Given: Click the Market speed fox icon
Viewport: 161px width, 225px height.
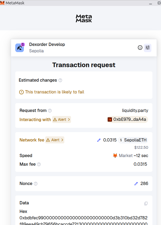Looking at the screenshot, I should 115,156.
